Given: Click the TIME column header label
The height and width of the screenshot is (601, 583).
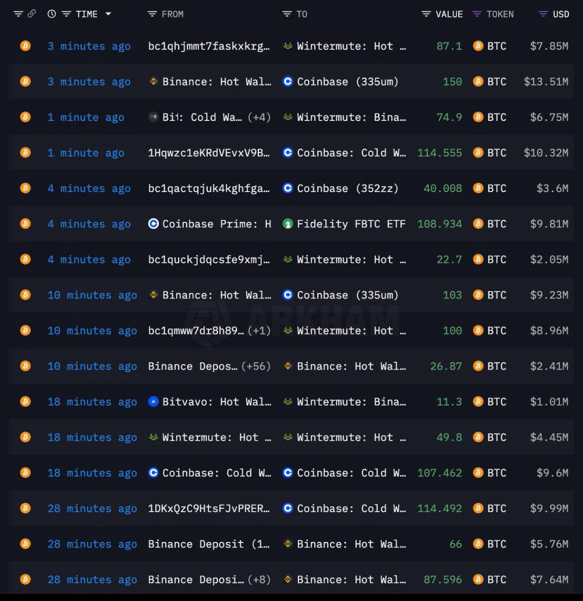Looking at the screenshot, I should pos(87,14).
